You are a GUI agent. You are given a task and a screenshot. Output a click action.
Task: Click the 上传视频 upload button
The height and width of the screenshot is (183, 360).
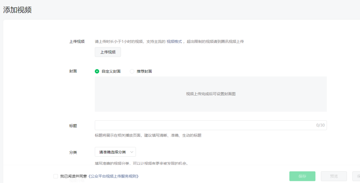pos(108,52)
